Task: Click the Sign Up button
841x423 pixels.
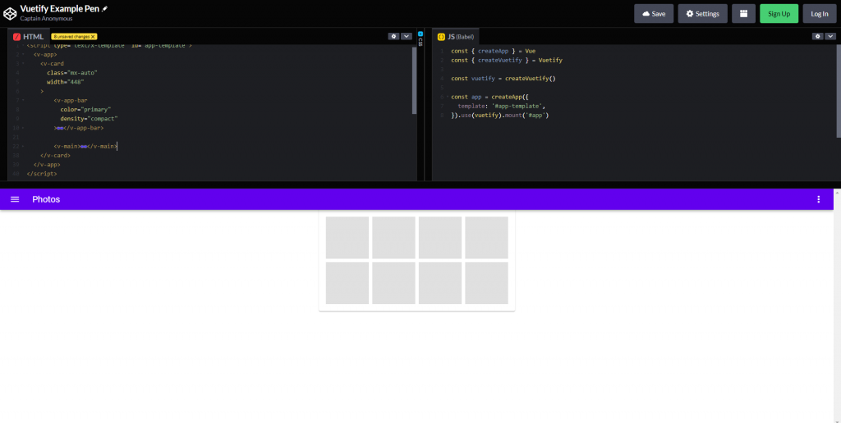Action: click(x=779, y=13)
